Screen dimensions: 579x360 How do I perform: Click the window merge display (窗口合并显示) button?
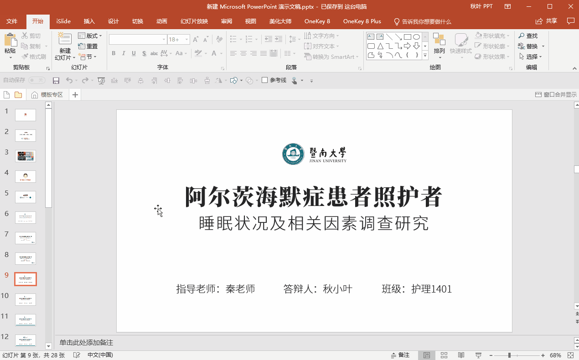(556, 95)
